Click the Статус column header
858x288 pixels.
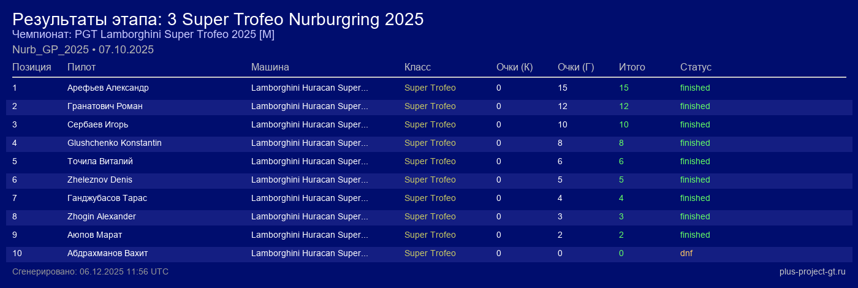(696, 67)
